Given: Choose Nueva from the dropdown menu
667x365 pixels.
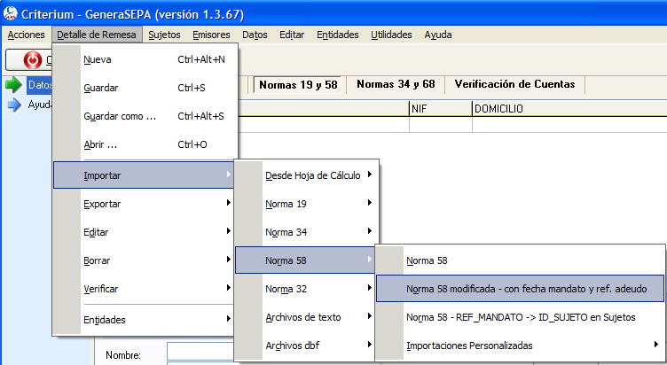Looking at the screenshot, I should coord(145,59).
